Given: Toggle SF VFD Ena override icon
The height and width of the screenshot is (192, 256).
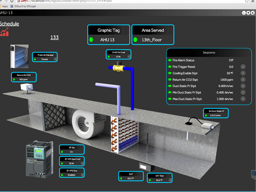Looking at the screenshot, I should 82,175.
